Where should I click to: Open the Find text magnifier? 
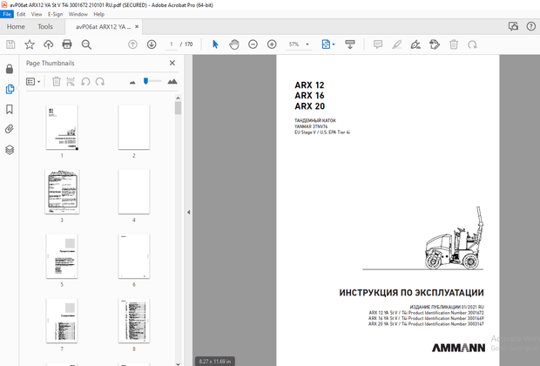point(86,44)
